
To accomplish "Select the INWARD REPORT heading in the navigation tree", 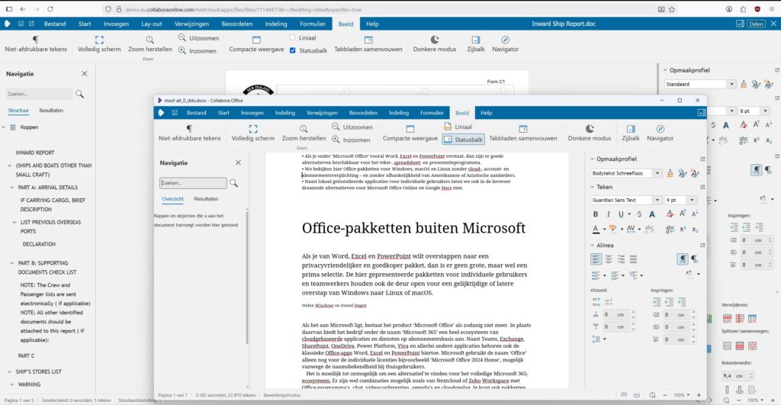I will [35, 152].
